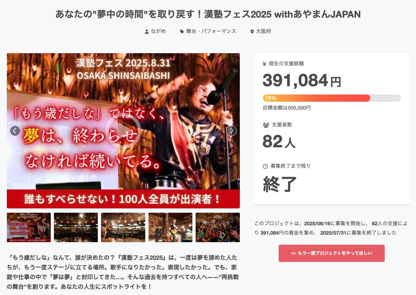The height and width of the screenshot is (295, 416).
Task: Open the 大阪府 location link
Action: [x=264, y=31]
